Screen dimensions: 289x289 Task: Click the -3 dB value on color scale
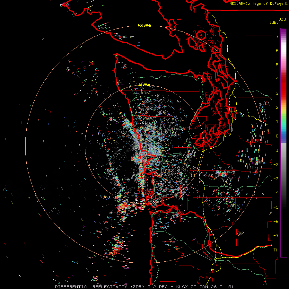pos(276,179)
